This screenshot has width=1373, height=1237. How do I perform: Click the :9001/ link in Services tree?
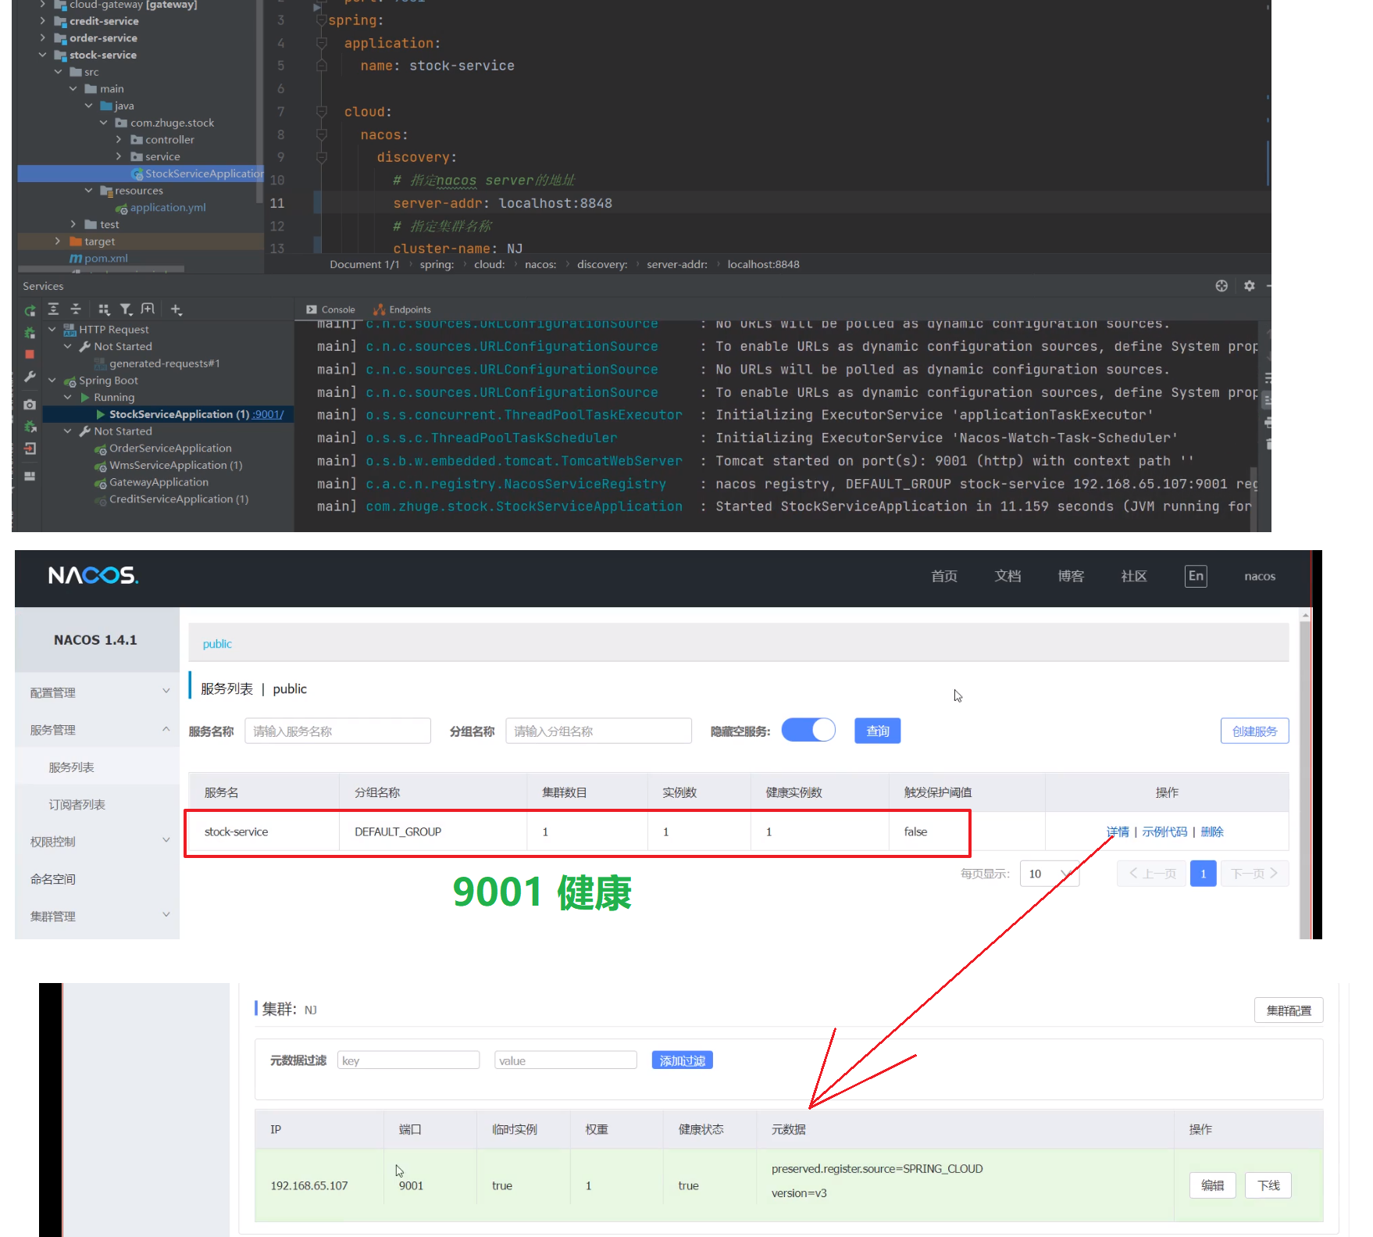268,414
